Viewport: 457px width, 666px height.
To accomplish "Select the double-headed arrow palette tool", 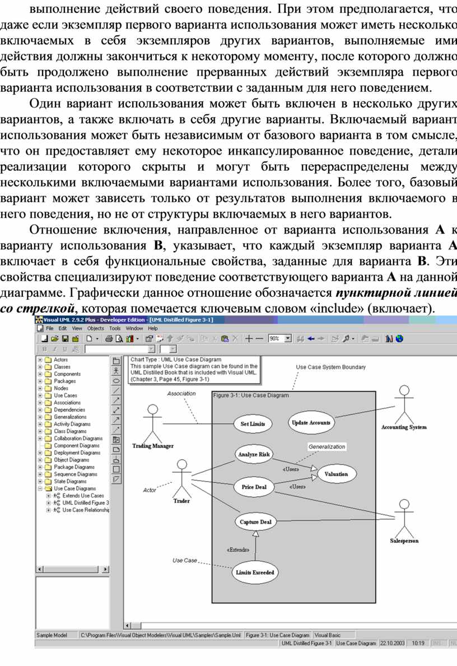I will 116,411.
